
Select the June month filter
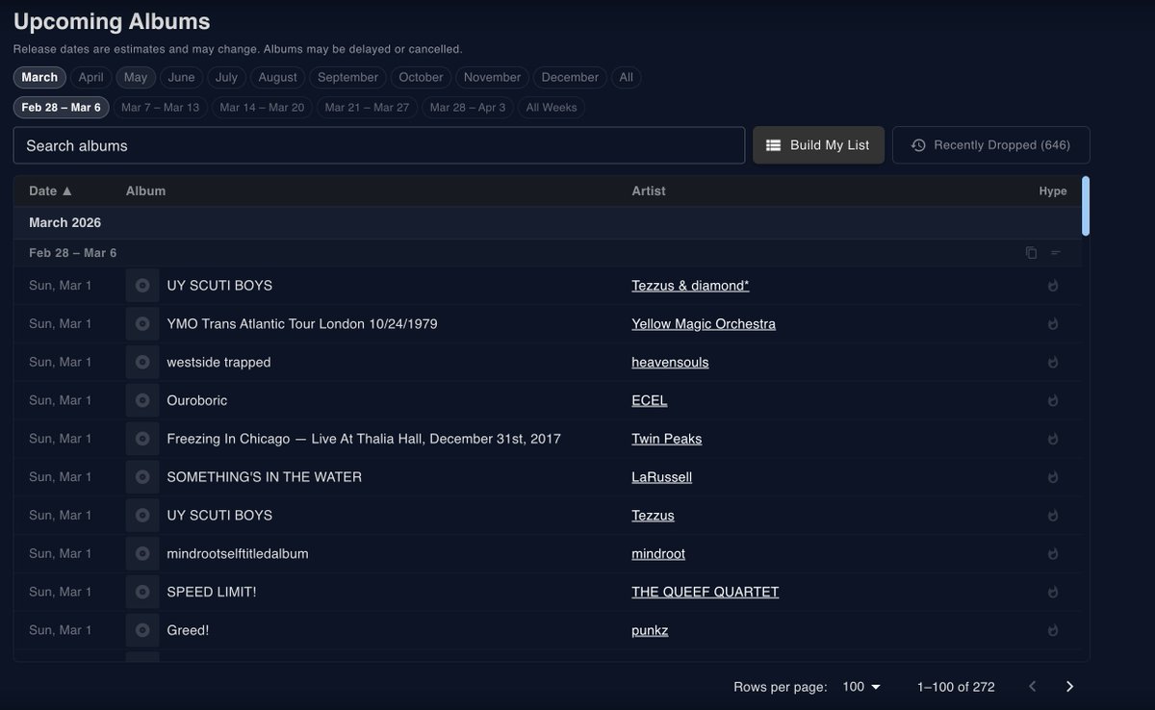click(x=181, y=77)
